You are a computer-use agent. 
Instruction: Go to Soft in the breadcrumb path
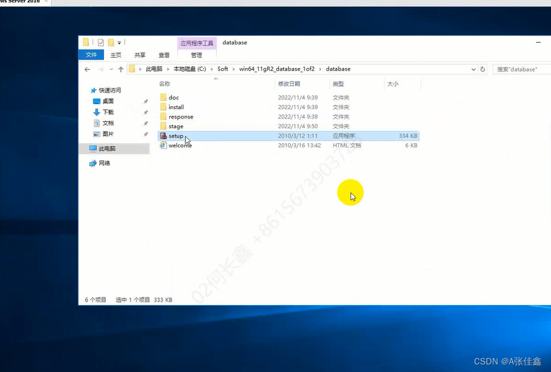point(222,69)
